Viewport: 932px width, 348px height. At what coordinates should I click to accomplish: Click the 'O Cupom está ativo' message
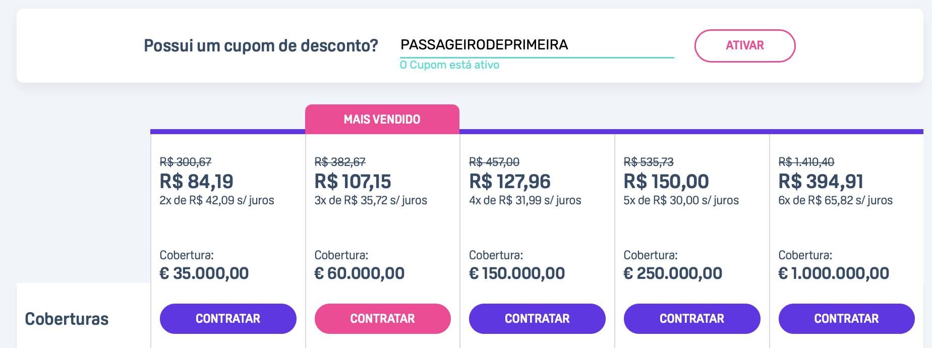(449, 65)
